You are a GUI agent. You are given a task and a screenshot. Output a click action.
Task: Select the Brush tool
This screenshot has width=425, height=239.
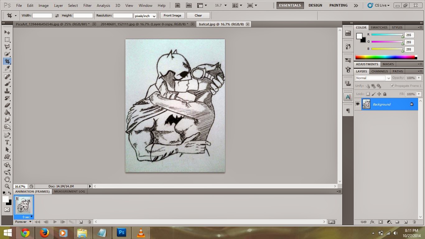(x=7, y=84)
